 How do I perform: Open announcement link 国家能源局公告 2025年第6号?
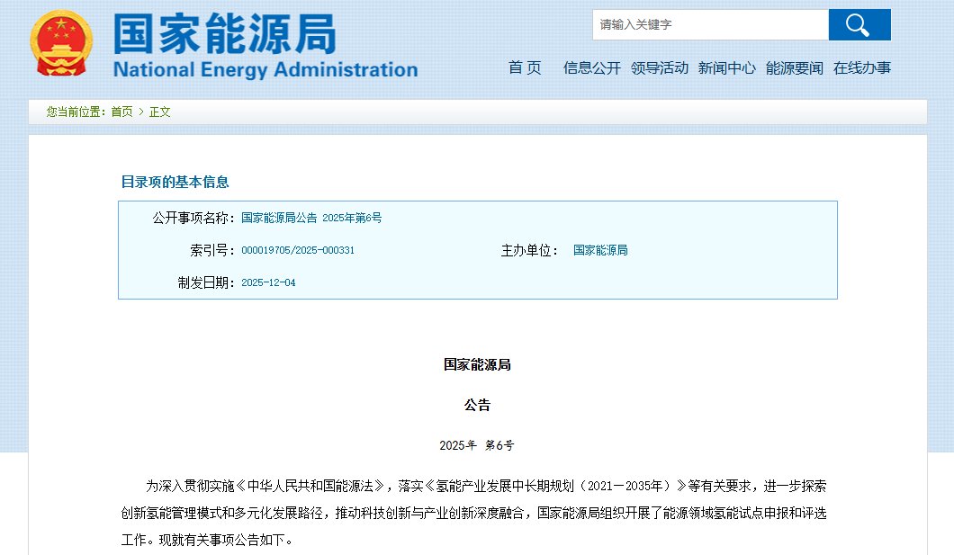pyautogui.click(x=310, y=217)
